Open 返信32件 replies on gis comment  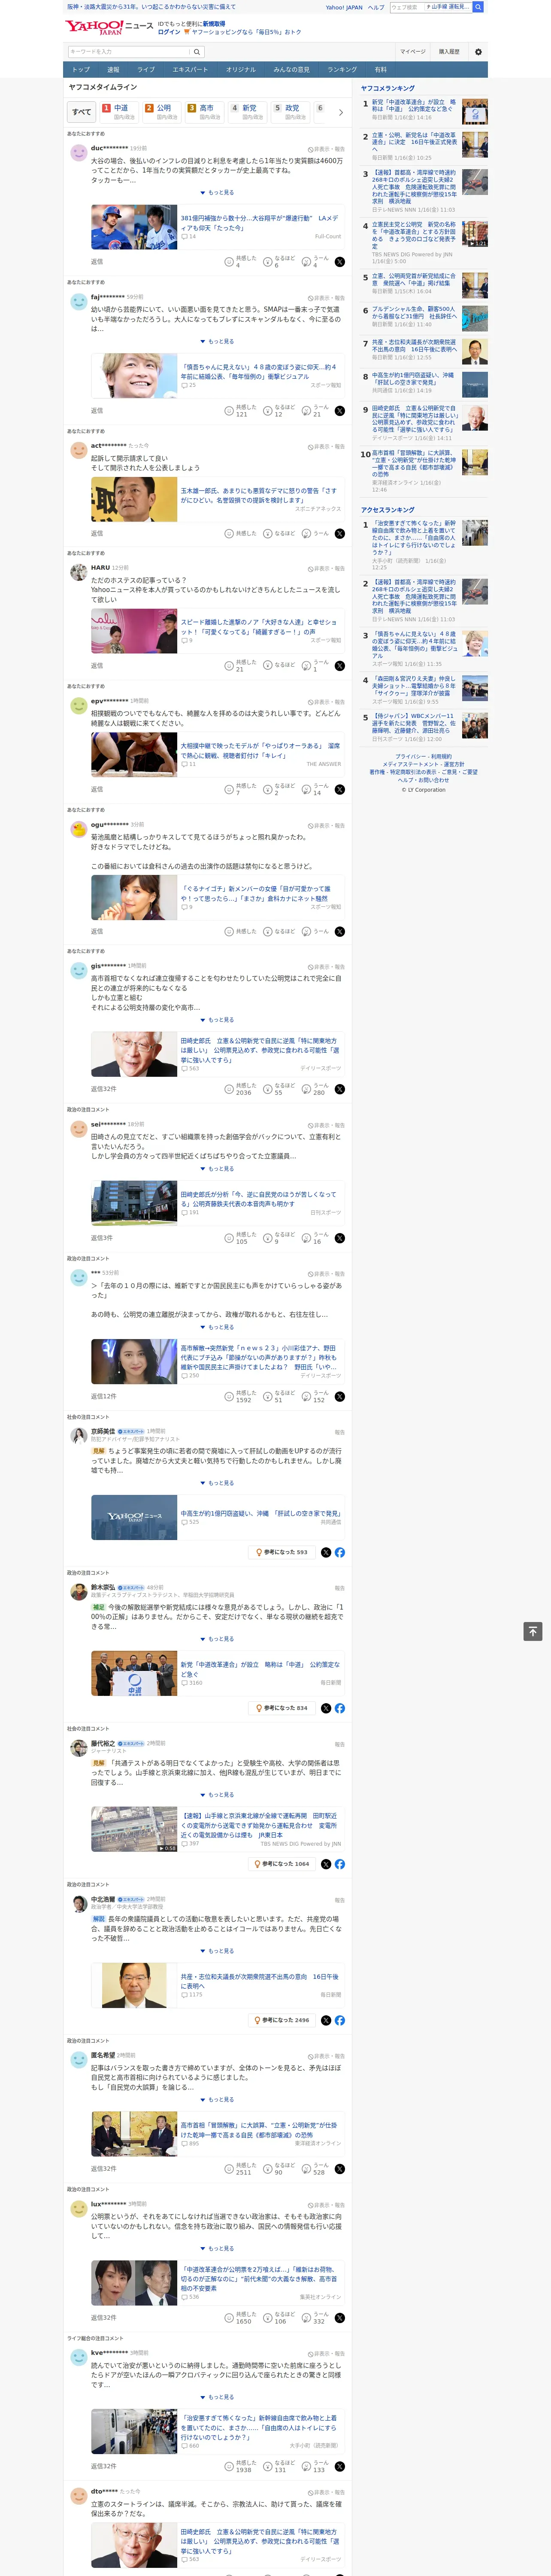pos(103,1089)
